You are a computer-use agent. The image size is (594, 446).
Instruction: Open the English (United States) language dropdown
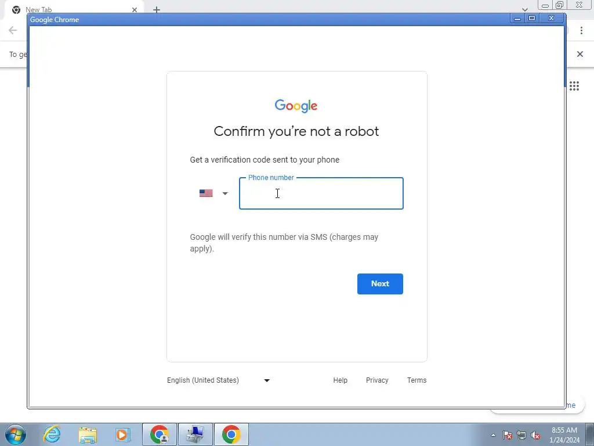click(x=218, y=380)
